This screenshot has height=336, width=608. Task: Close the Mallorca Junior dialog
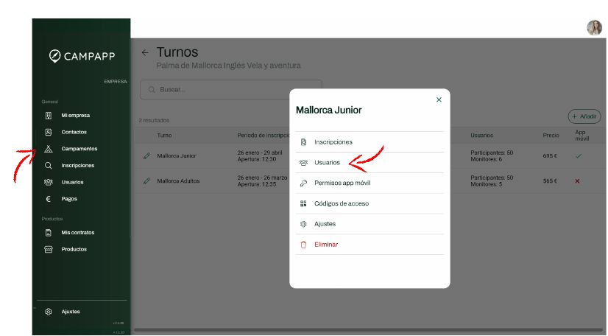point(439,99)
